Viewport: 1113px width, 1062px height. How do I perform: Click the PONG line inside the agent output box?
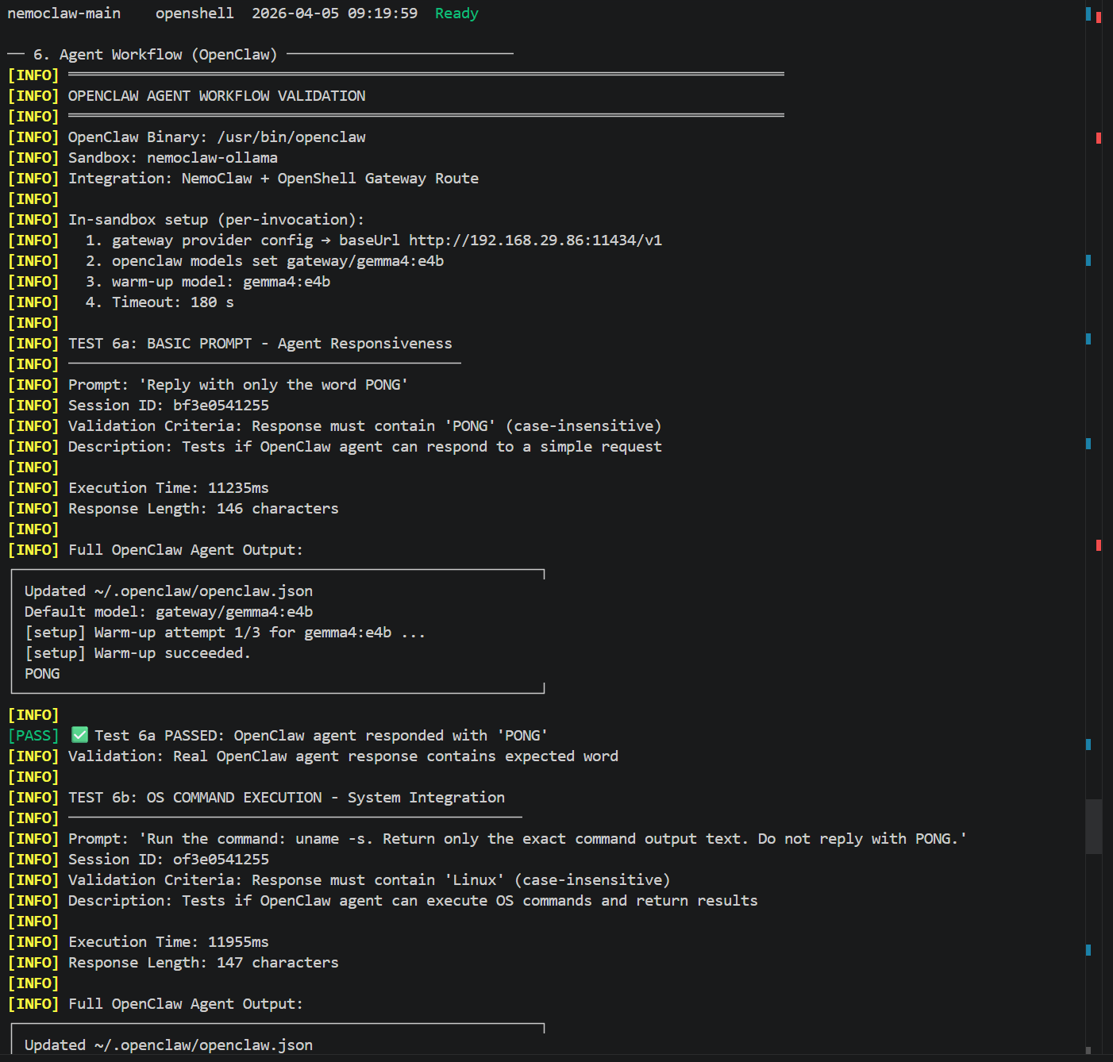[x=41, y=673]
